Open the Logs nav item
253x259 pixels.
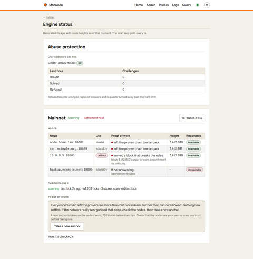coord(176,5)
